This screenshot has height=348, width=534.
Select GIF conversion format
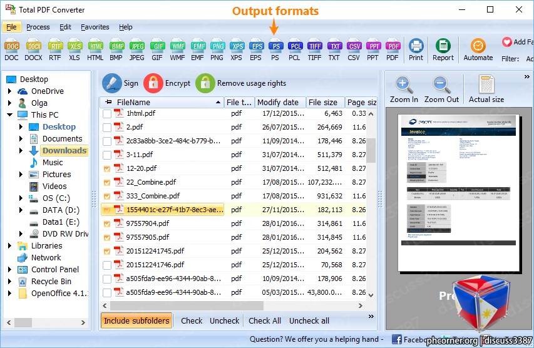[x=157, y=50]
